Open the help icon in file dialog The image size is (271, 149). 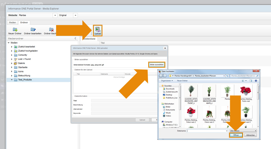click(x=256, y=81)
